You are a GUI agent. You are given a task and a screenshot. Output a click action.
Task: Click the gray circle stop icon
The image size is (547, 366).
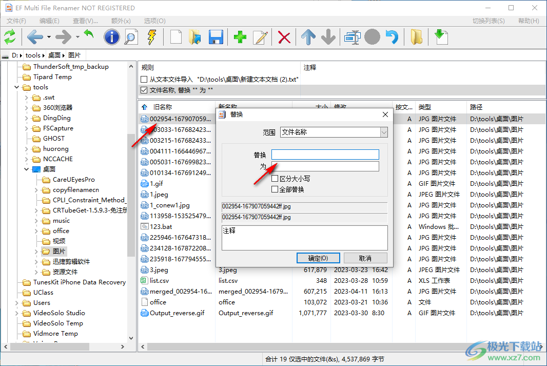(x=372, y=37)
